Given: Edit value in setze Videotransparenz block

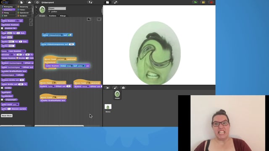Looking at the screenshot, I should [x=71, y=44].
